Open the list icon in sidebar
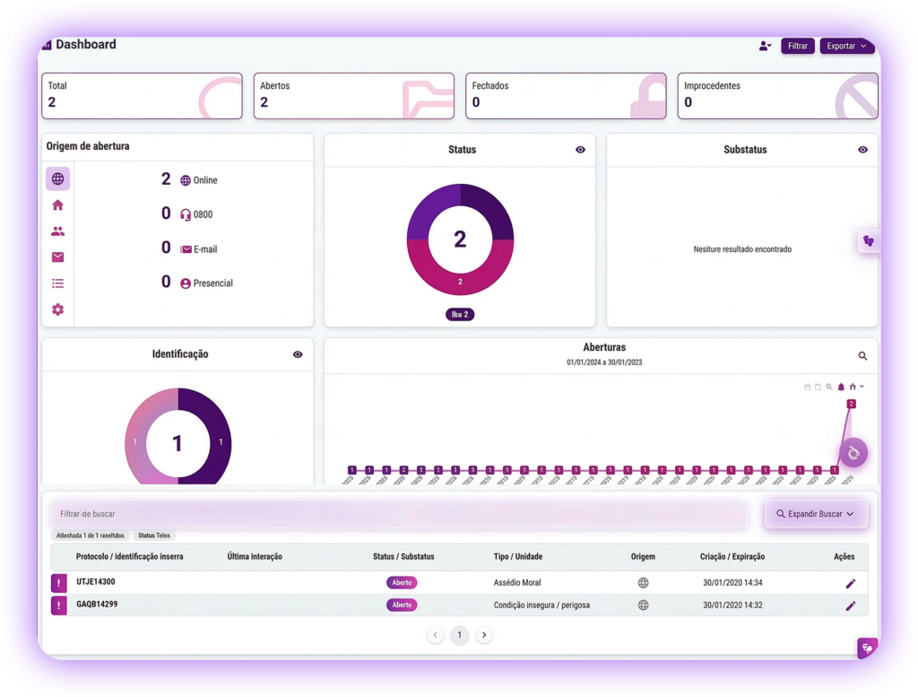The width and height of the screenshot is (918, 697). [x=57, y=283]
